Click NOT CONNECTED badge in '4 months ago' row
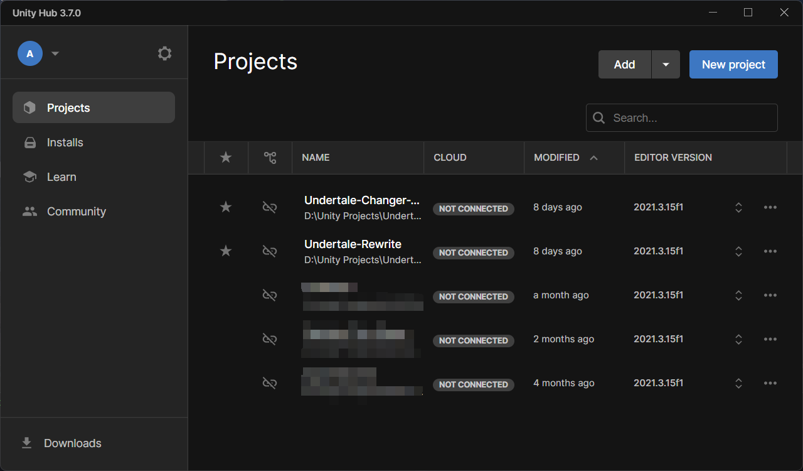The width and height of the screenshot is (803, 471). (x=474, y=384)
